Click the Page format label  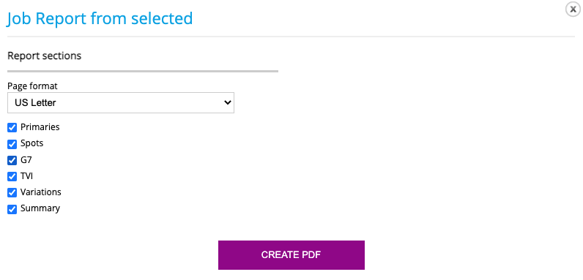32,86
